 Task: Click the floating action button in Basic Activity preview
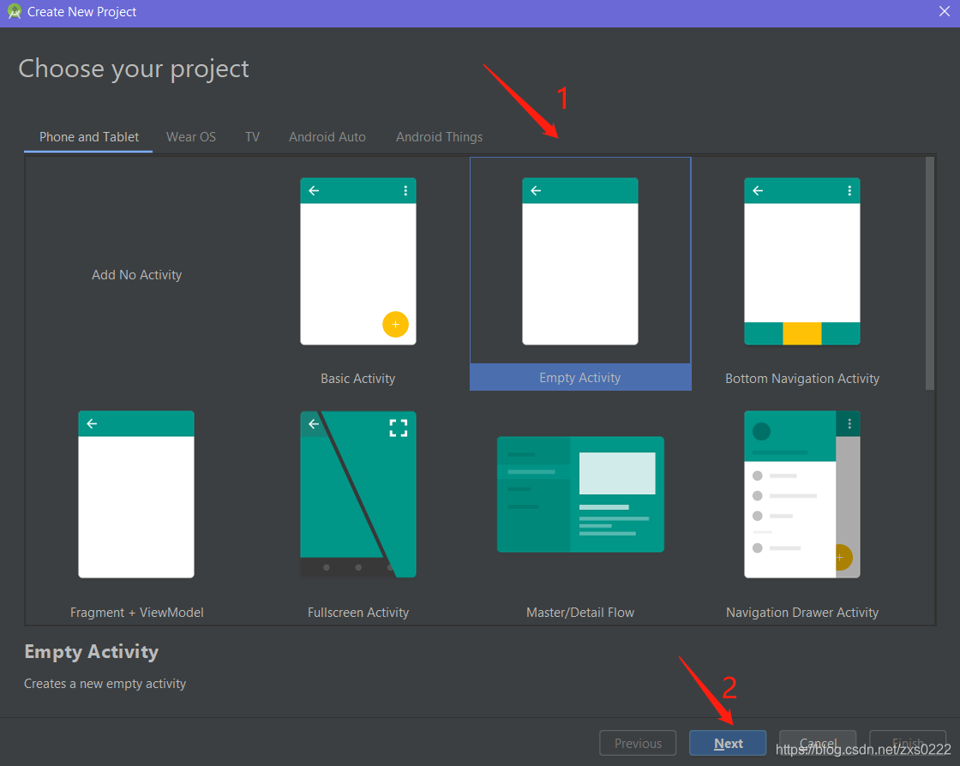tap(395, 324)
